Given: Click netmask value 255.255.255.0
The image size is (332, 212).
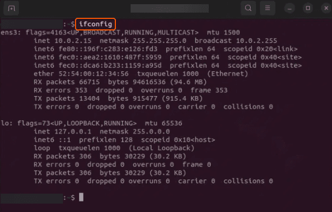Looking at the screenshot, I should (x=159, y=40).
